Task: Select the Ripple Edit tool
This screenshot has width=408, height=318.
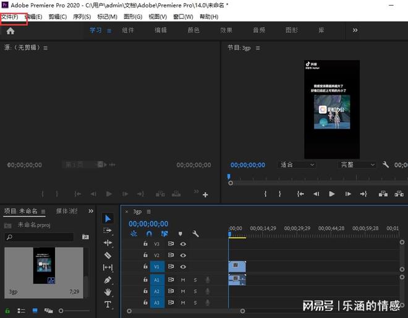Action: tap(108, 243)
